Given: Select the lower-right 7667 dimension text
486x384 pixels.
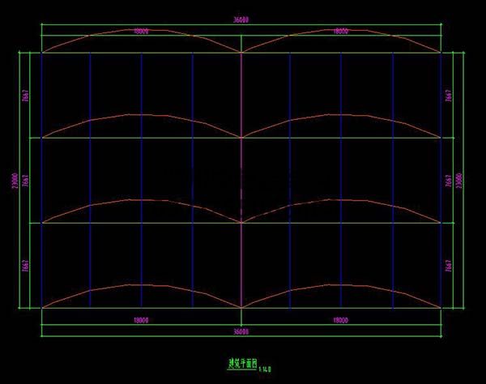Looking at the screenshot, I should 449,265.
